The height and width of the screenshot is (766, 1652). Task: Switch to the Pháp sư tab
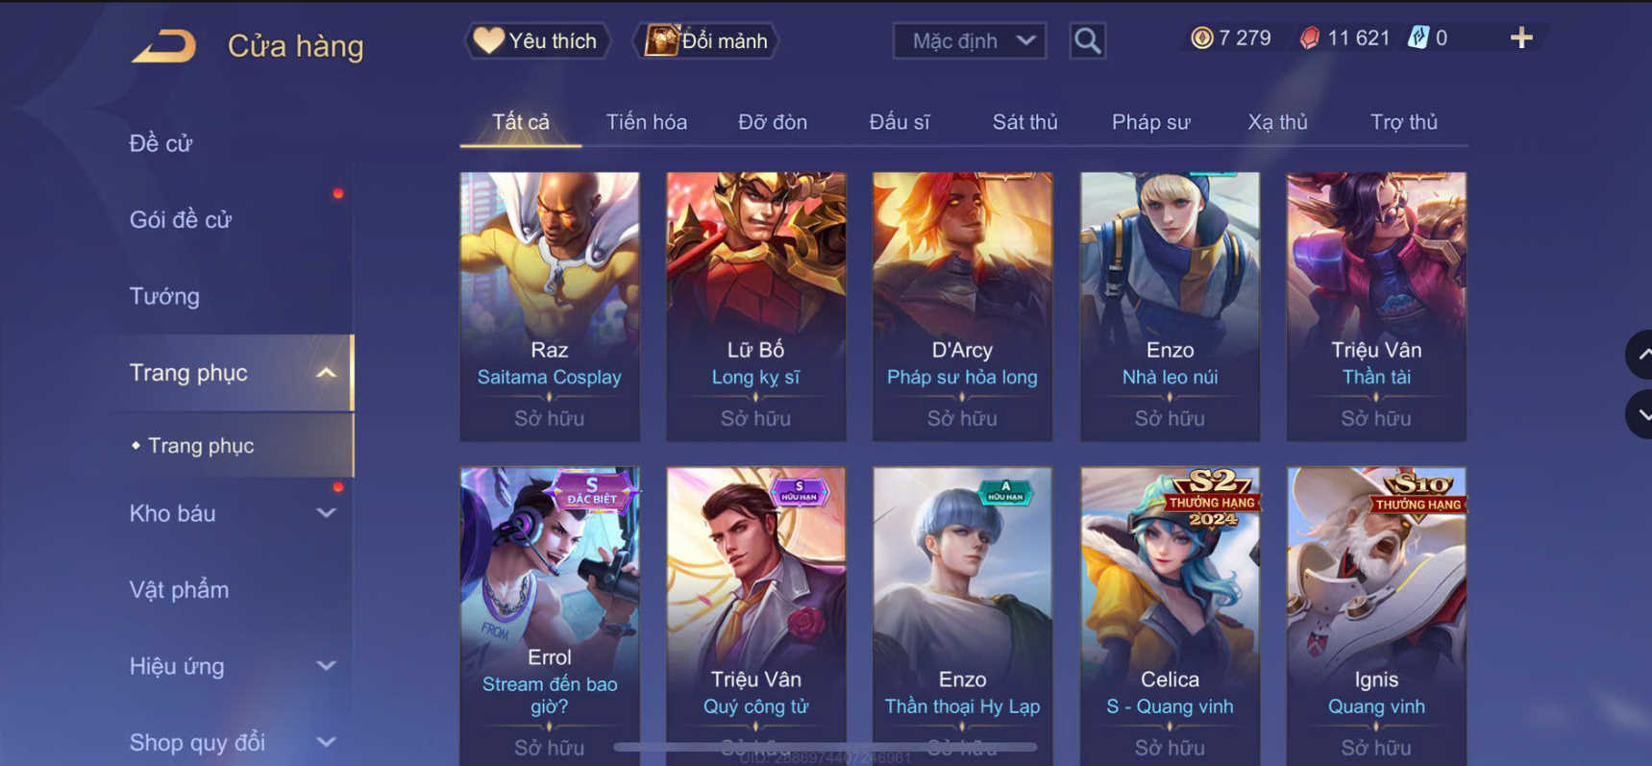(x=1150, y=122)
